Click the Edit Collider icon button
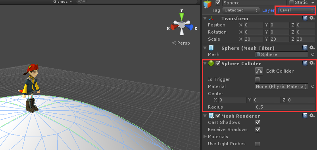 (259, 71)
